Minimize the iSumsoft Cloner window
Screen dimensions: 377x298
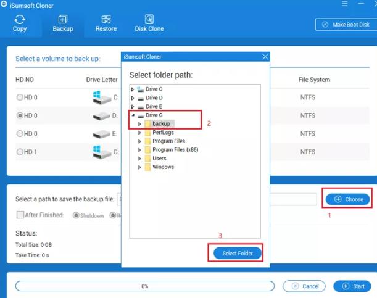[x=361, y=4]
